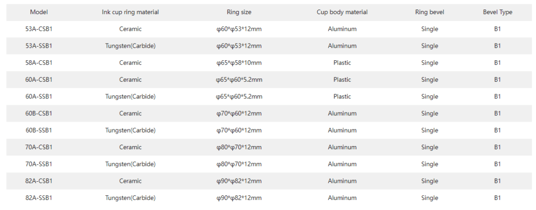Click the Bevel Type column header
This screenshot has width=536, height=210.
point(497,12)
